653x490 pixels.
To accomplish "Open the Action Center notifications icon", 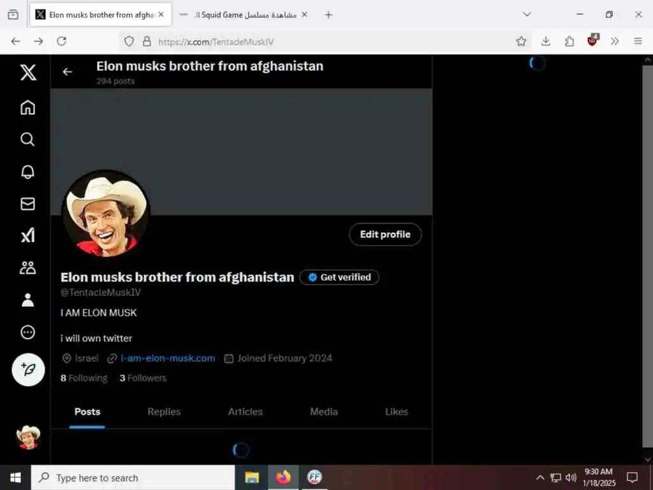I will pyautogui.click(x=632, y=477).
